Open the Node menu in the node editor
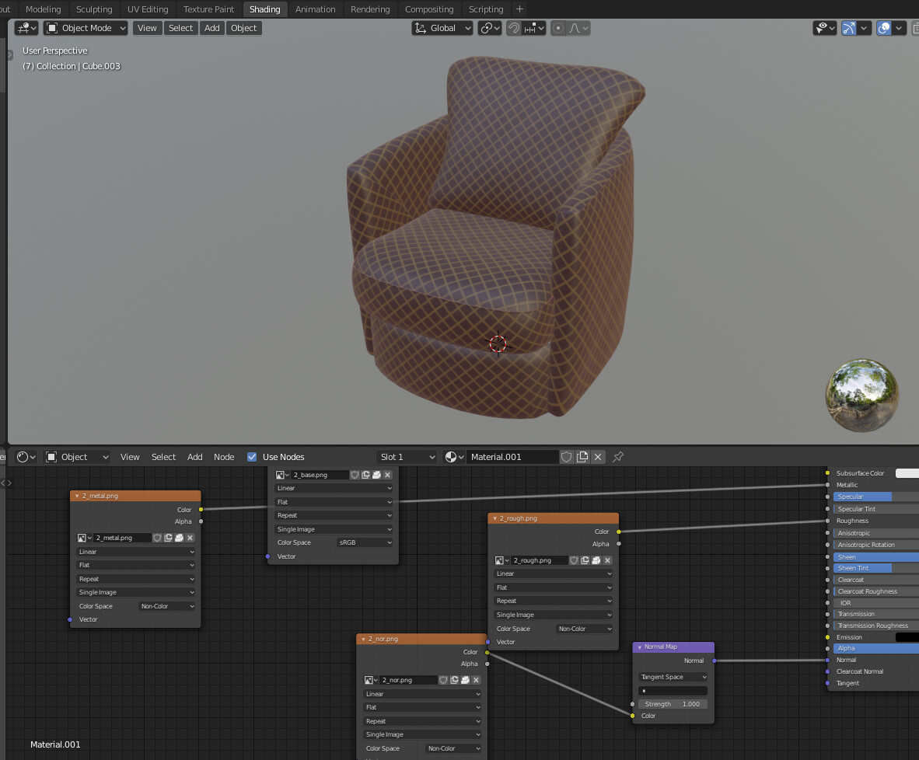This screenshot has width=919, height=760. coord(224,457)
